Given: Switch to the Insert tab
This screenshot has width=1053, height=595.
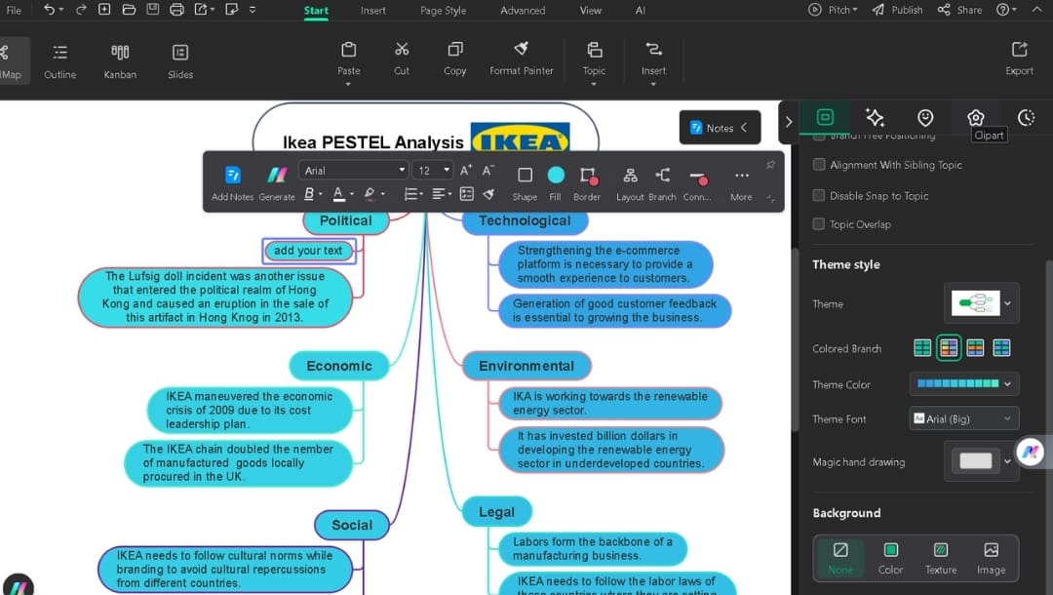Looking at the screenshot, I should [x=372, y=10].
